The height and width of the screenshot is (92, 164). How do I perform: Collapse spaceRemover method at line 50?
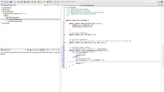(x=65, y=51)
